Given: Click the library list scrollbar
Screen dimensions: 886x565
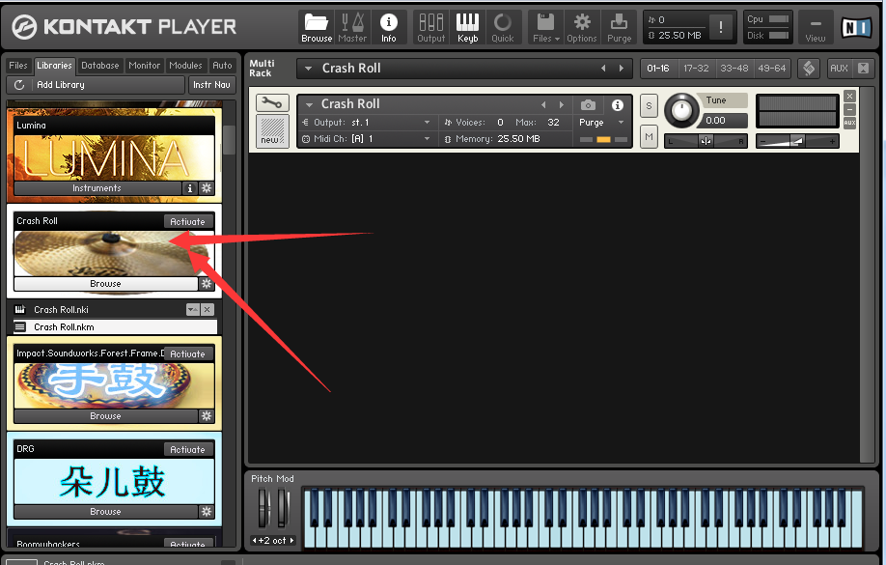Looking at the screenshot, I should click(x=229, y=140).
